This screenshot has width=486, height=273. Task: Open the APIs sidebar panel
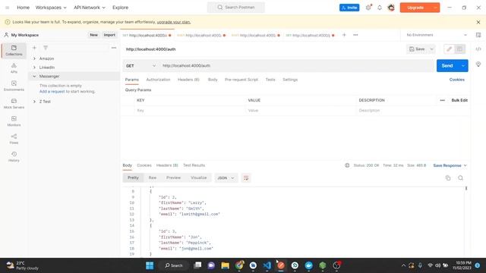[x=14, y=67]
